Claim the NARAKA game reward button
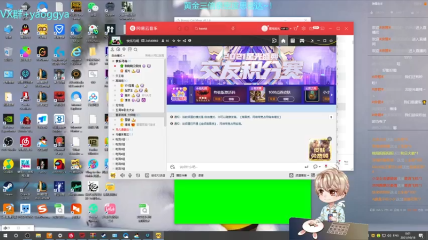428x240 pixels. [x=231, y=99]
